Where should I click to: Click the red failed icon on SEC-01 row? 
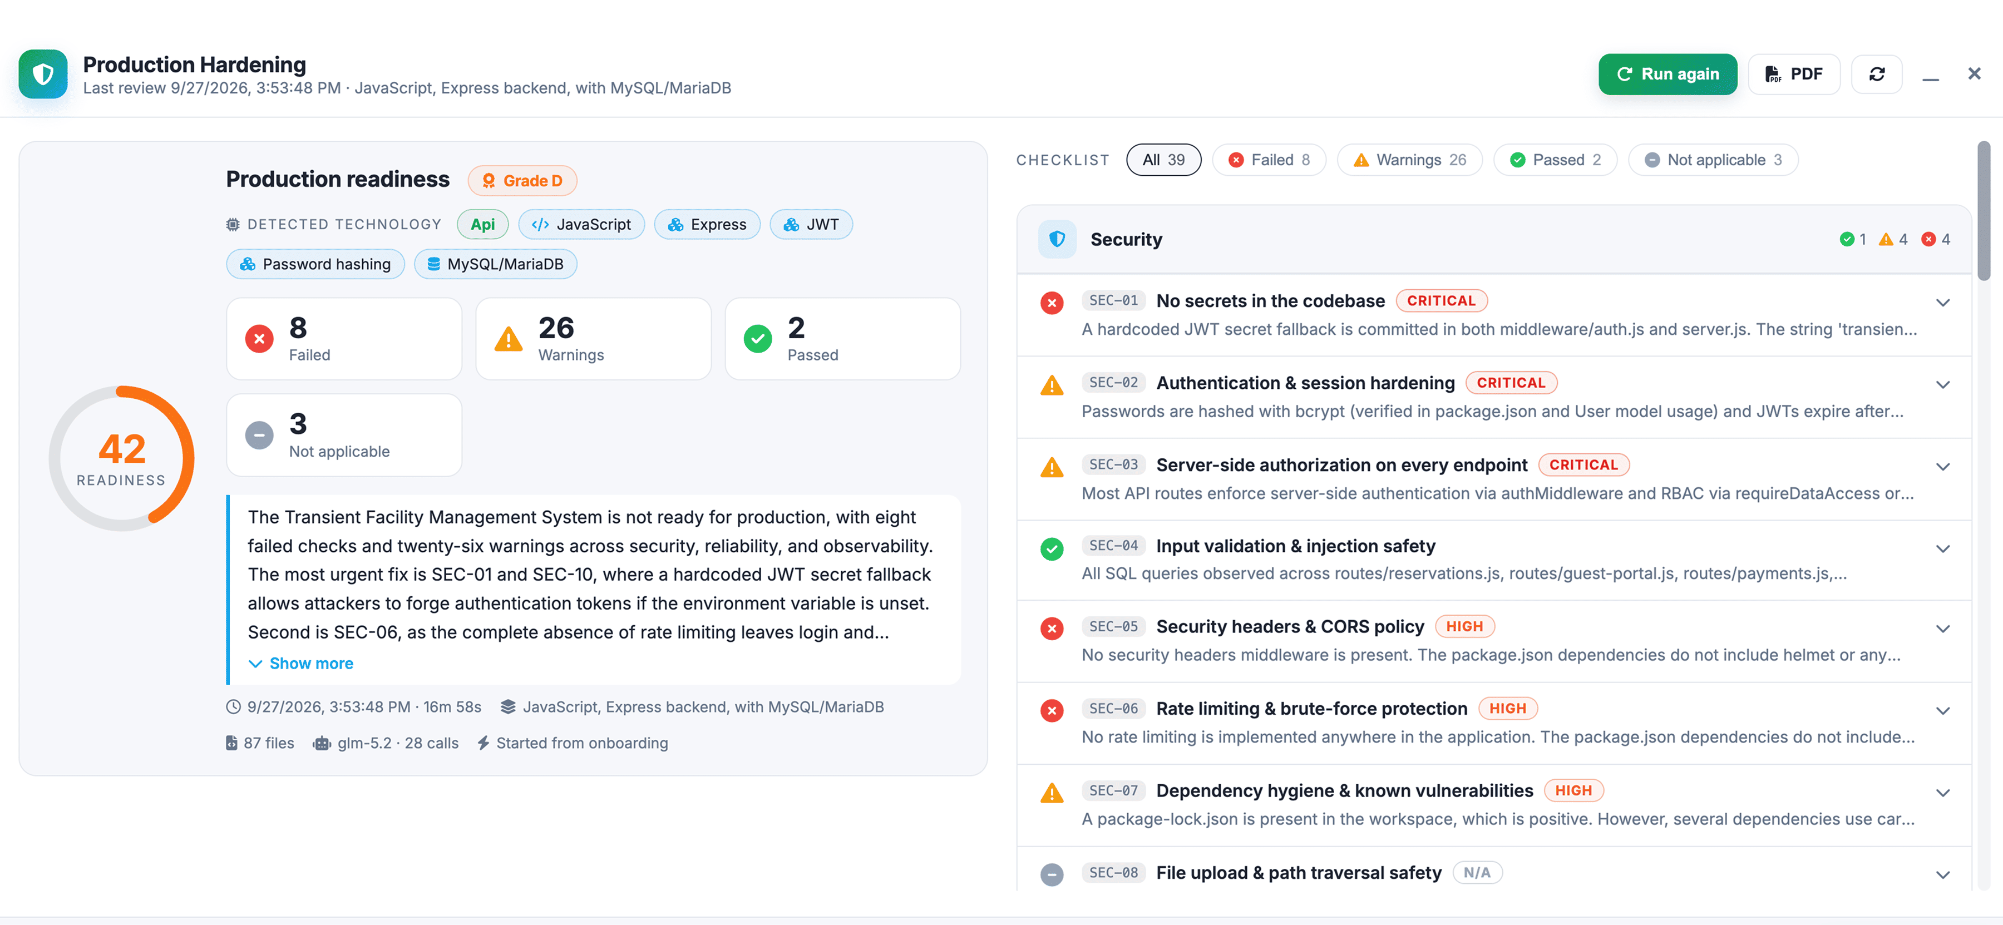[x=1051, y=303]
